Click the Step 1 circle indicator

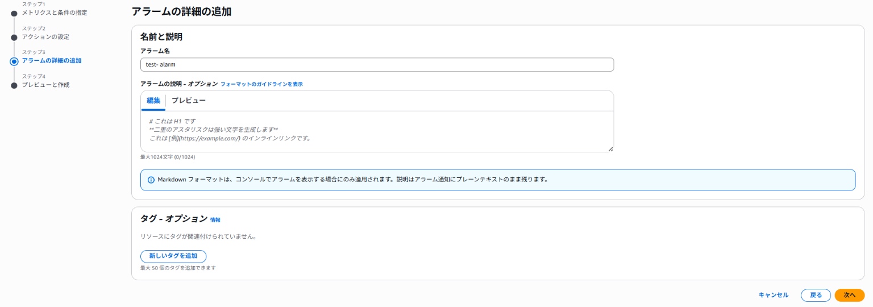pyautogui.click(x=14, y=13)
